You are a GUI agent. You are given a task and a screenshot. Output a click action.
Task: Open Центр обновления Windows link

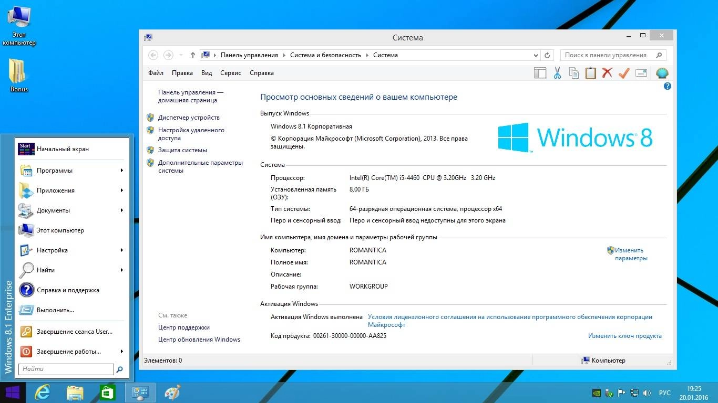click(x=199, y=340)
